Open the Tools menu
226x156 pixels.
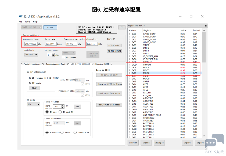[27, 22]
